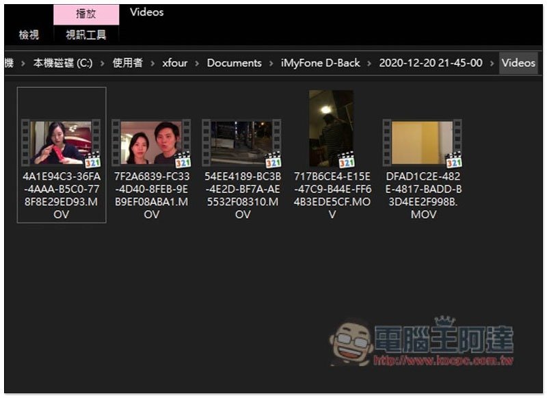The height and width of the screenshot is (398, 547).
Task: Go to xfour folder in breadcrumb
Action: 174,63
